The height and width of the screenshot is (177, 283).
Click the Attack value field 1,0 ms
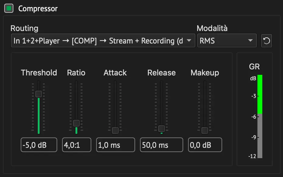point(116,145)
